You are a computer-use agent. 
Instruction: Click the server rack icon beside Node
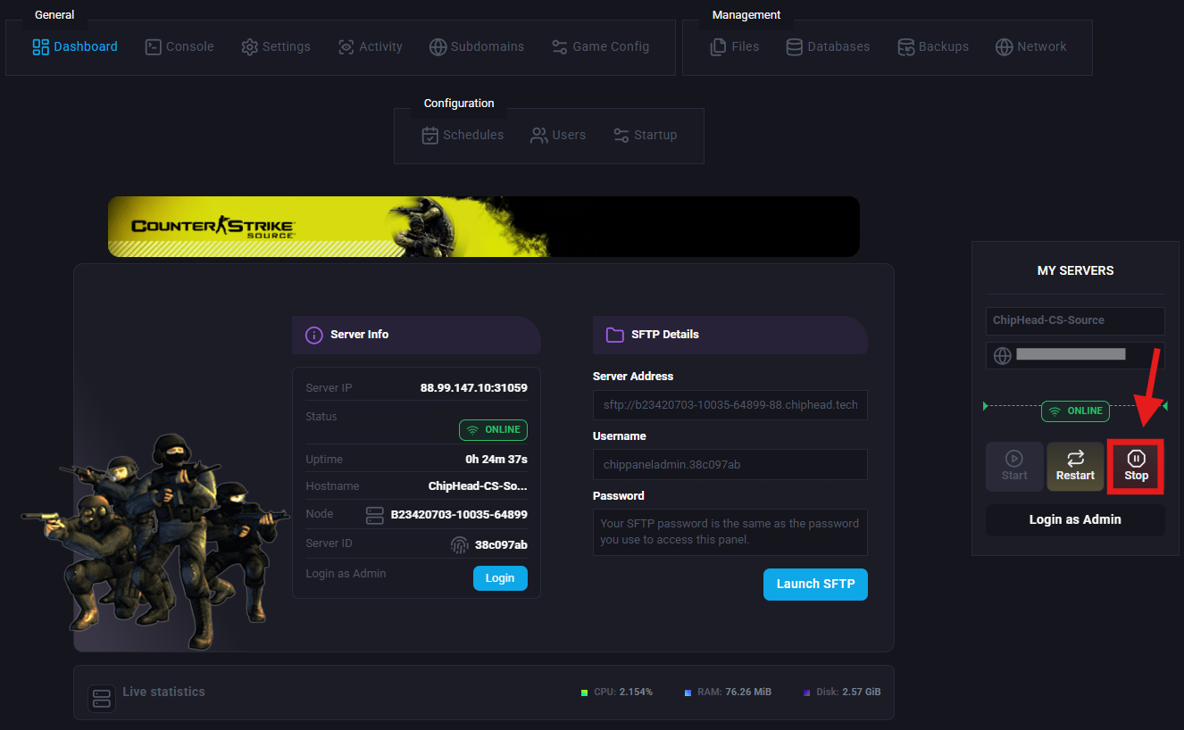[375, 515]
